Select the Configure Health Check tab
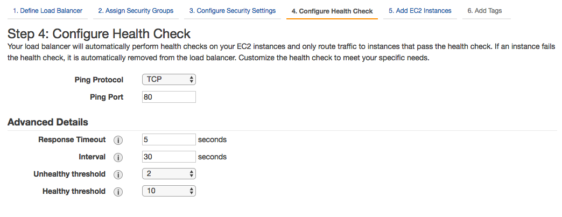 (x=332, y=11)
